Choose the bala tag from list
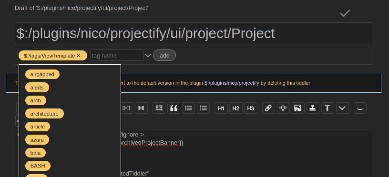The height and width of the screenshot is (177, 389). (x=35, y=153)
